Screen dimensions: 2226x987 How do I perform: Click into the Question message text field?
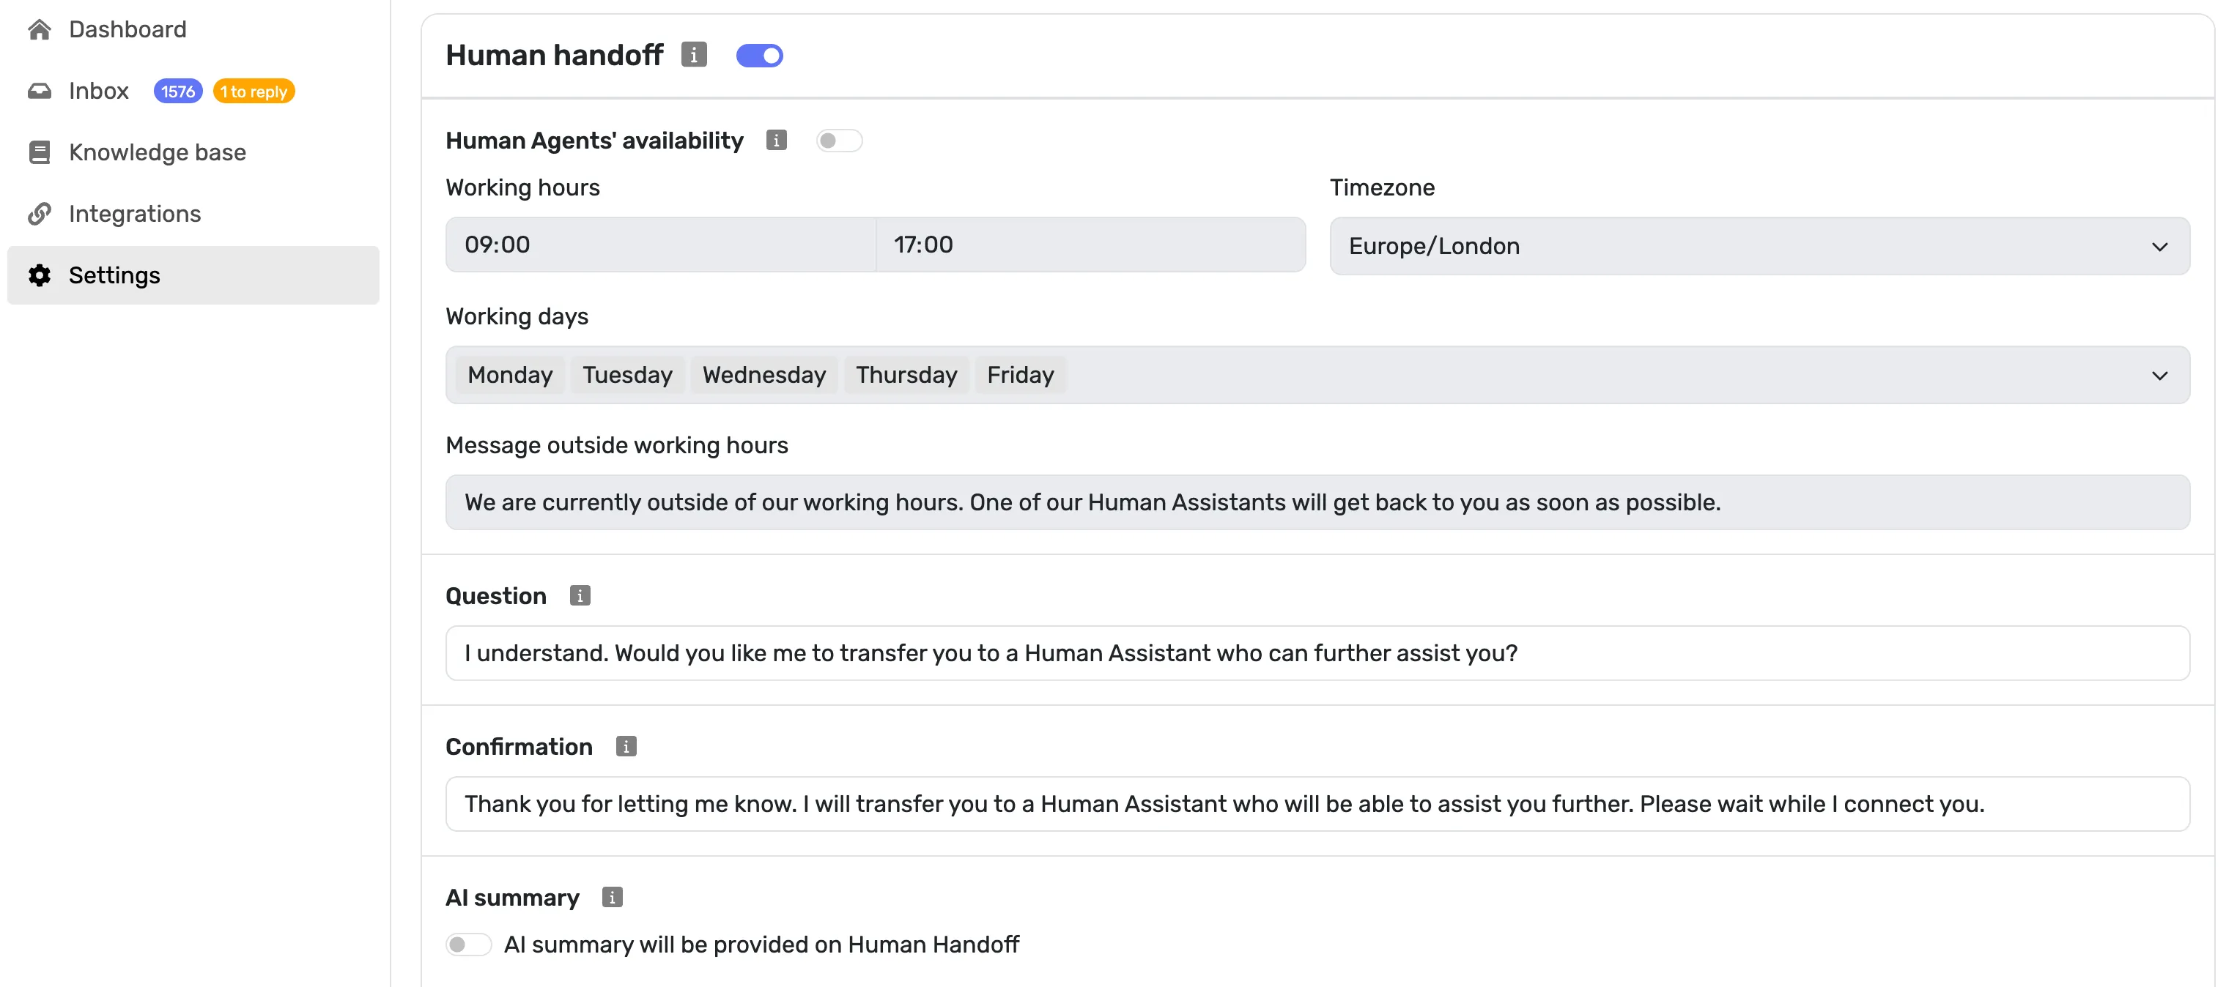pos(1317,653)
